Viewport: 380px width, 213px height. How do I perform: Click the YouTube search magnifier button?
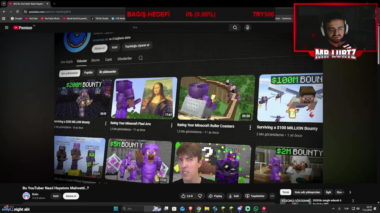235,28
